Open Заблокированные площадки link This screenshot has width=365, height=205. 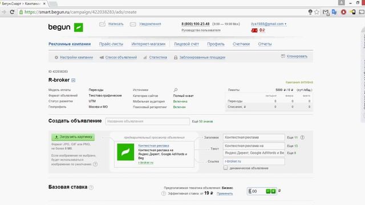pos(202,58)
